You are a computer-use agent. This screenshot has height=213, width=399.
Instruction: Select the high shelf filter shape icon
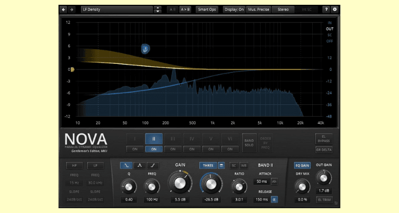[153, 166]
